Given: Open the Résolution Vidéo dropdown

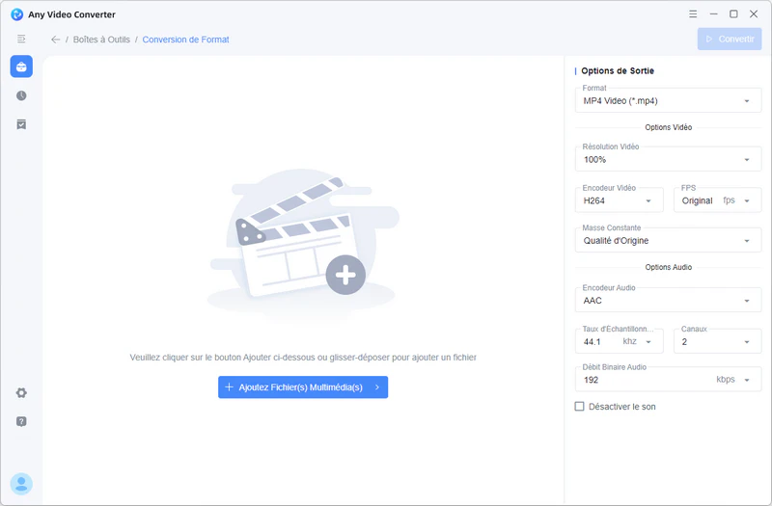Looking at the screenshot, I should coord(668,159).
